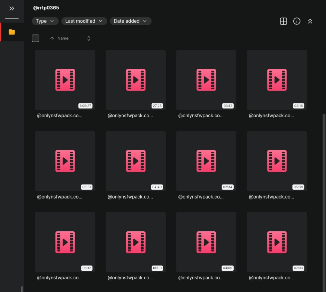
Task: Open the video with duration 02:16
Action: (277, 80)
